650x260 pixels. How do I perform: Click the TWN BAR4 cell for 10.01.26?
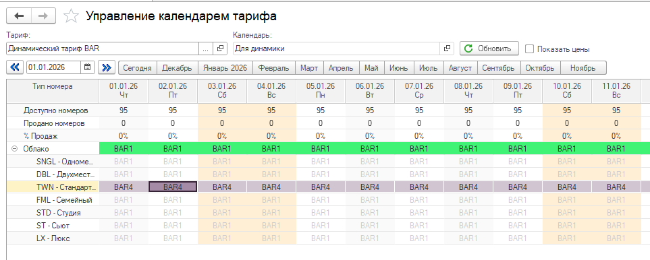pyautogui.click(x=567, y=187)
